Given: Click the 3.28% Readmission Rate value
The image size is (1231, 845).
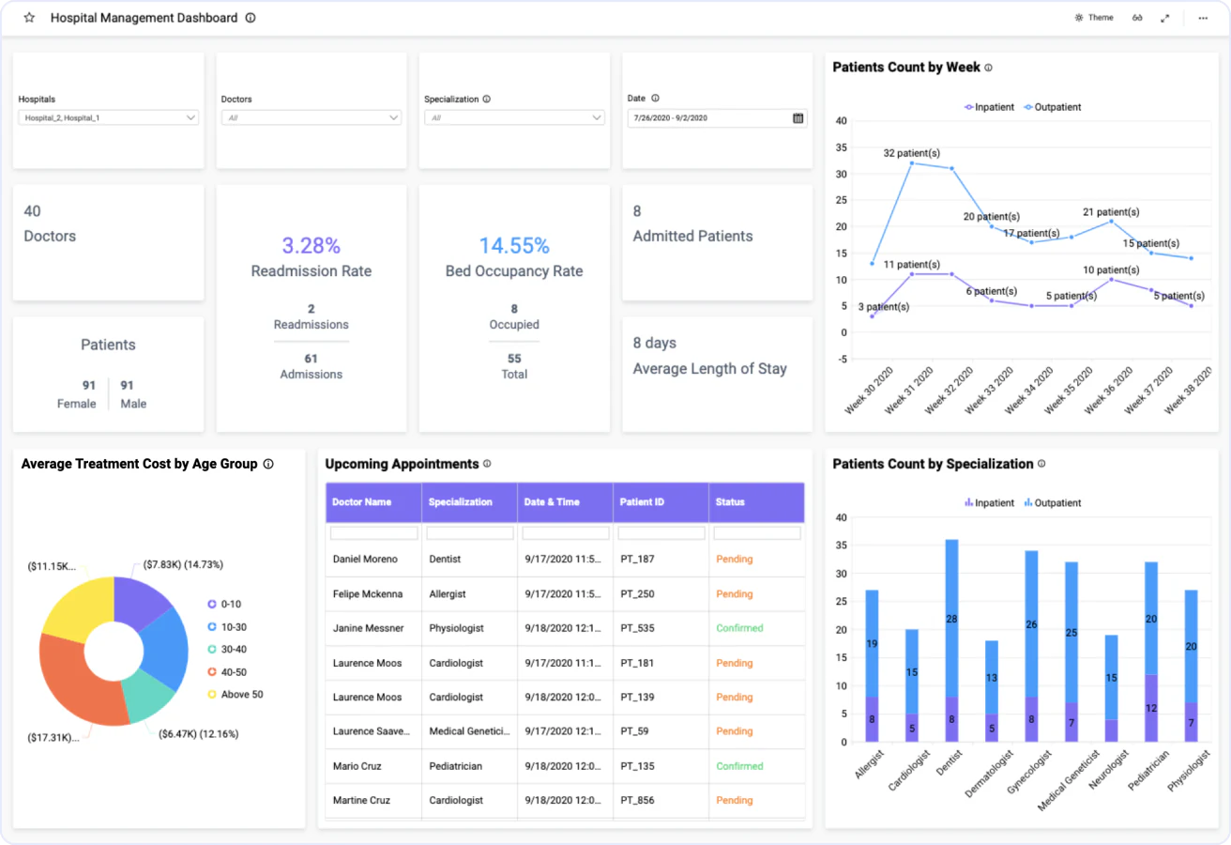Looking at the screenshot, I should [312, 246].
